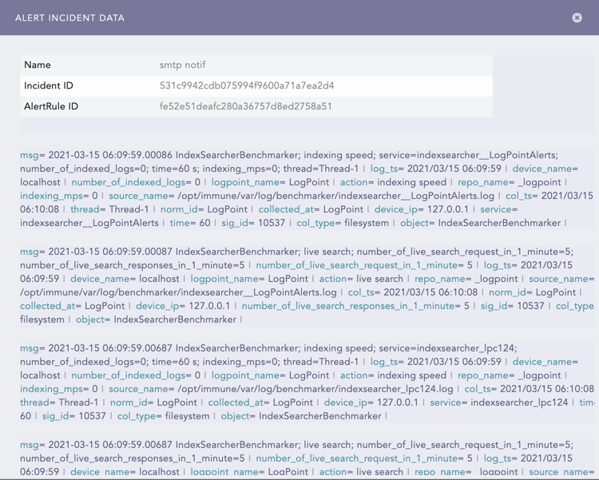The width and height of the screenshot is (599, 480).
Task: Click 'msg' key in the fourth log entry
Action: coord(30,445)
